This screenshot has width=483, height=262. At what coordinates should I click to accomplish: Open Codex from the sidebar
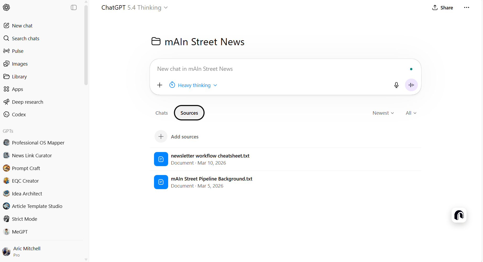pyautogui.click(x=19, y=114)
